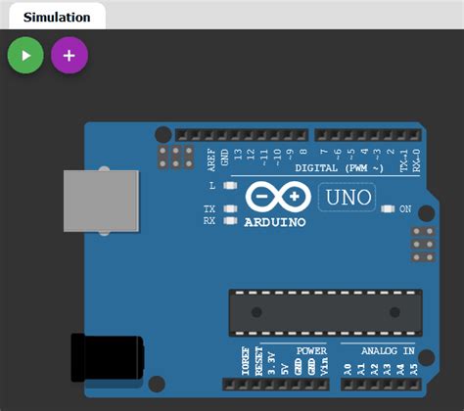464x411 pixels.
Task: Click the ON power LED
Action: point(388,208)
